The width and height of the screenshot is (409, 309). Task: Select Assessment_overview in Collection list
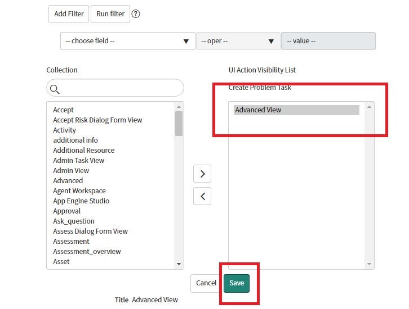[x=87, y=252]
